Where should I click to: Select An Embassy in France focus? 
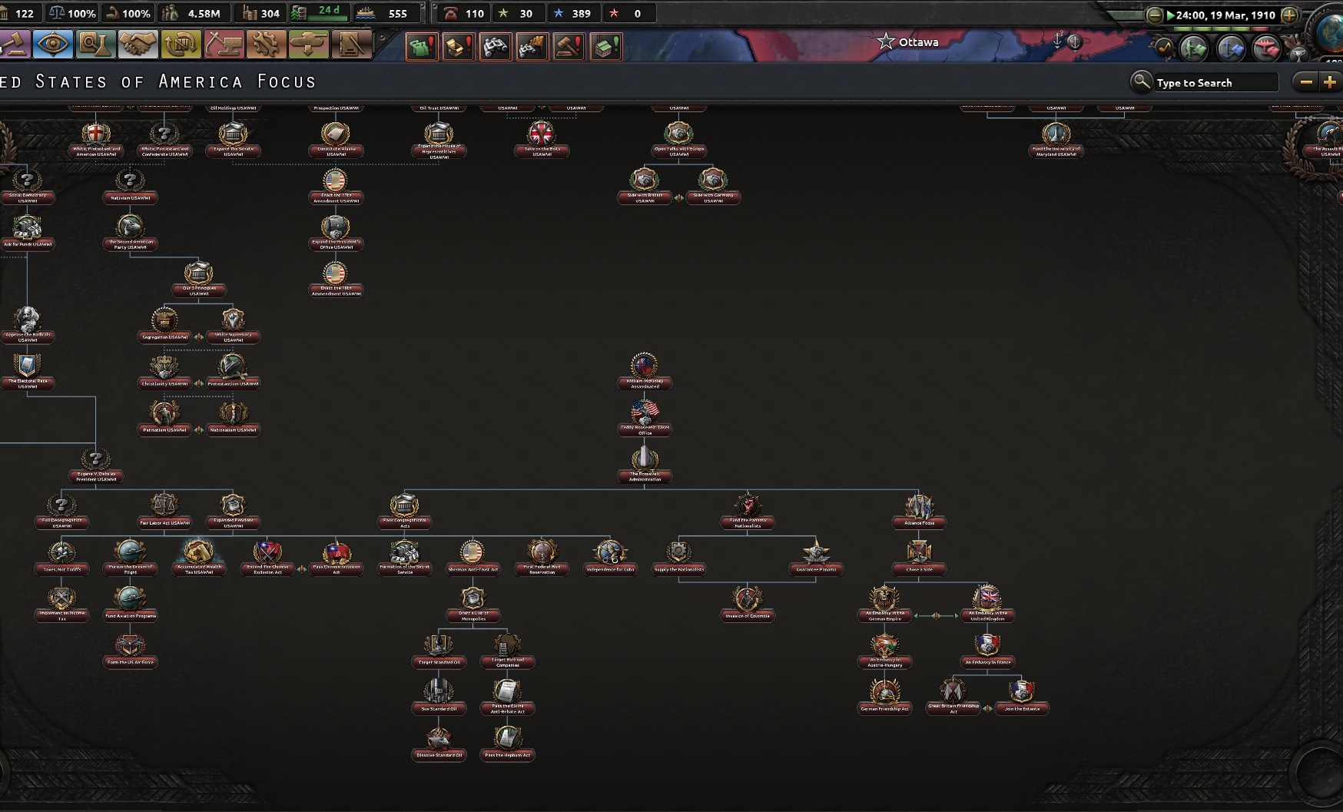click(987, 650)
